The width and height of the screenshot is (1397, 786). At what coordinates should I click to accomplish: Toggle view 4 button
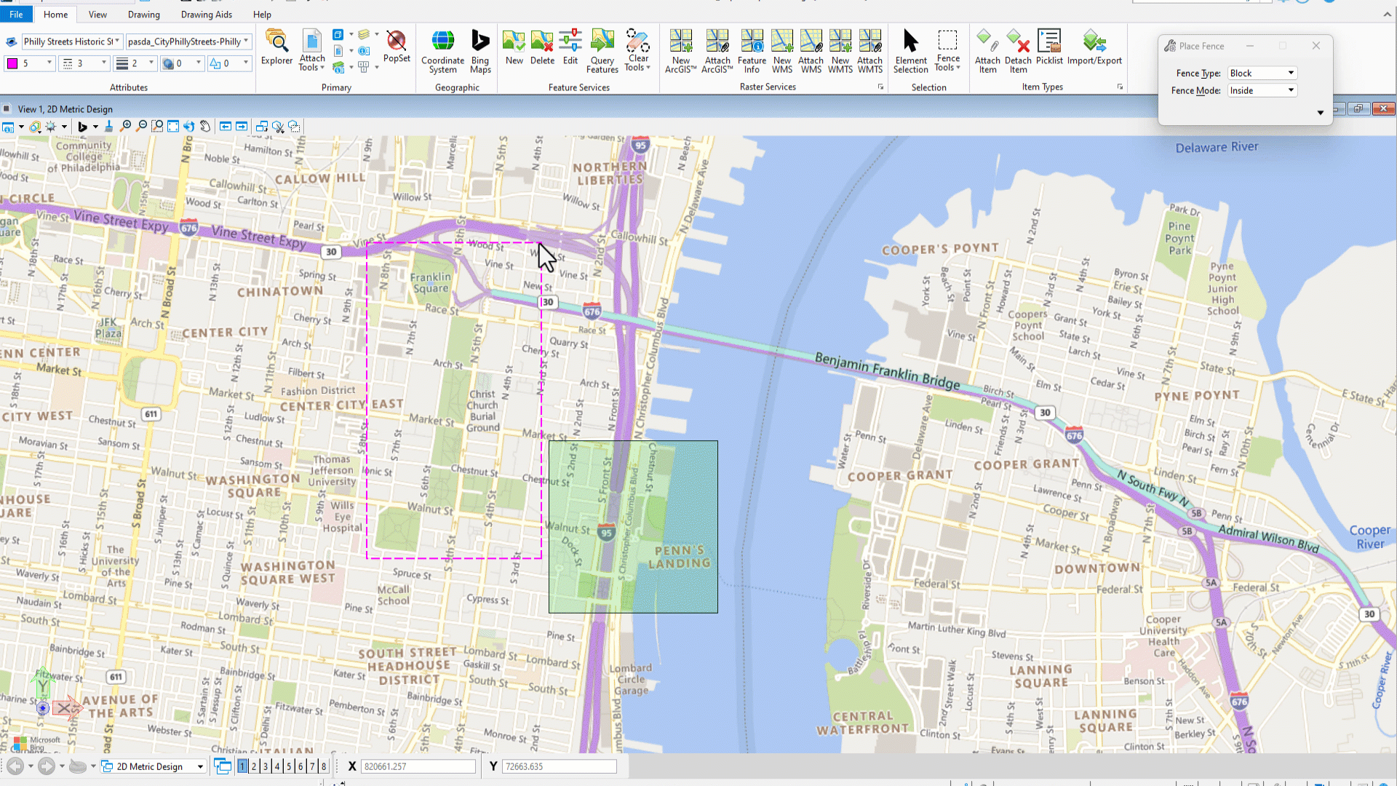point(277,766)
